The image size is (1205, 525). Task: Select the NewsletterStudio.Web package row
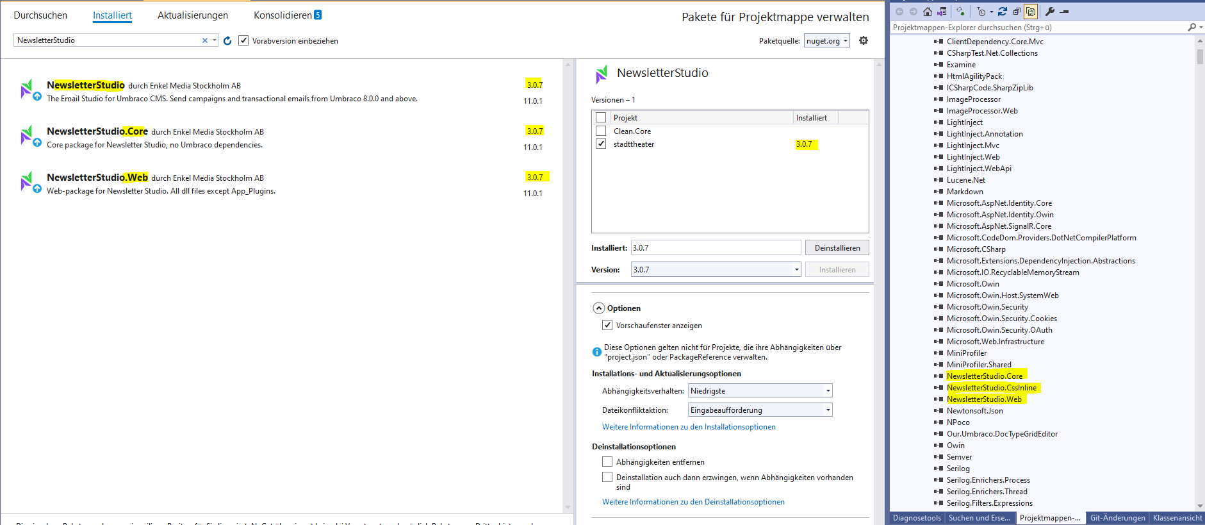[282, 185]
